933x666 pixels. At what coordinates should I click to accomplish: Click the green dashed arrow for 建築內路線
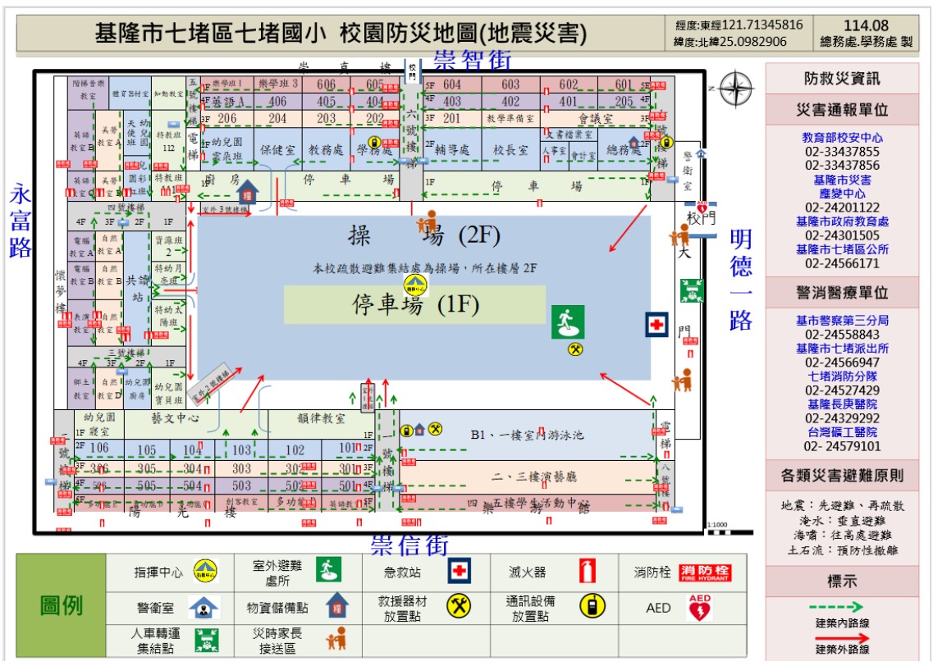coord(835,606)
